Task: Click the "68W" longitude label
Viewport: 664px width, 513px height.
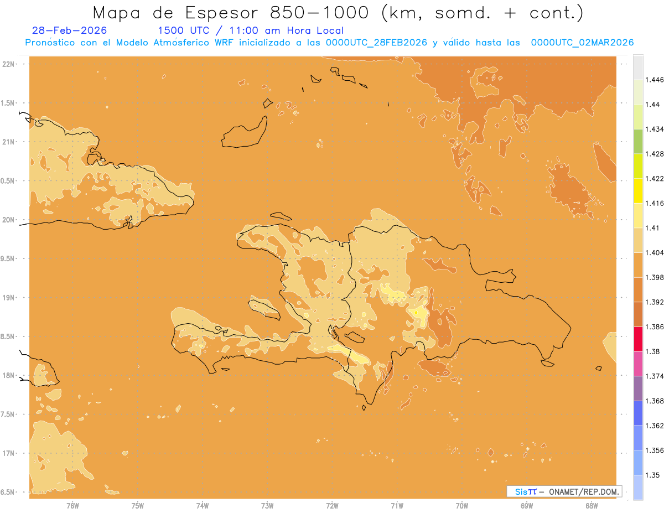Action: click(x=592, y=506)
